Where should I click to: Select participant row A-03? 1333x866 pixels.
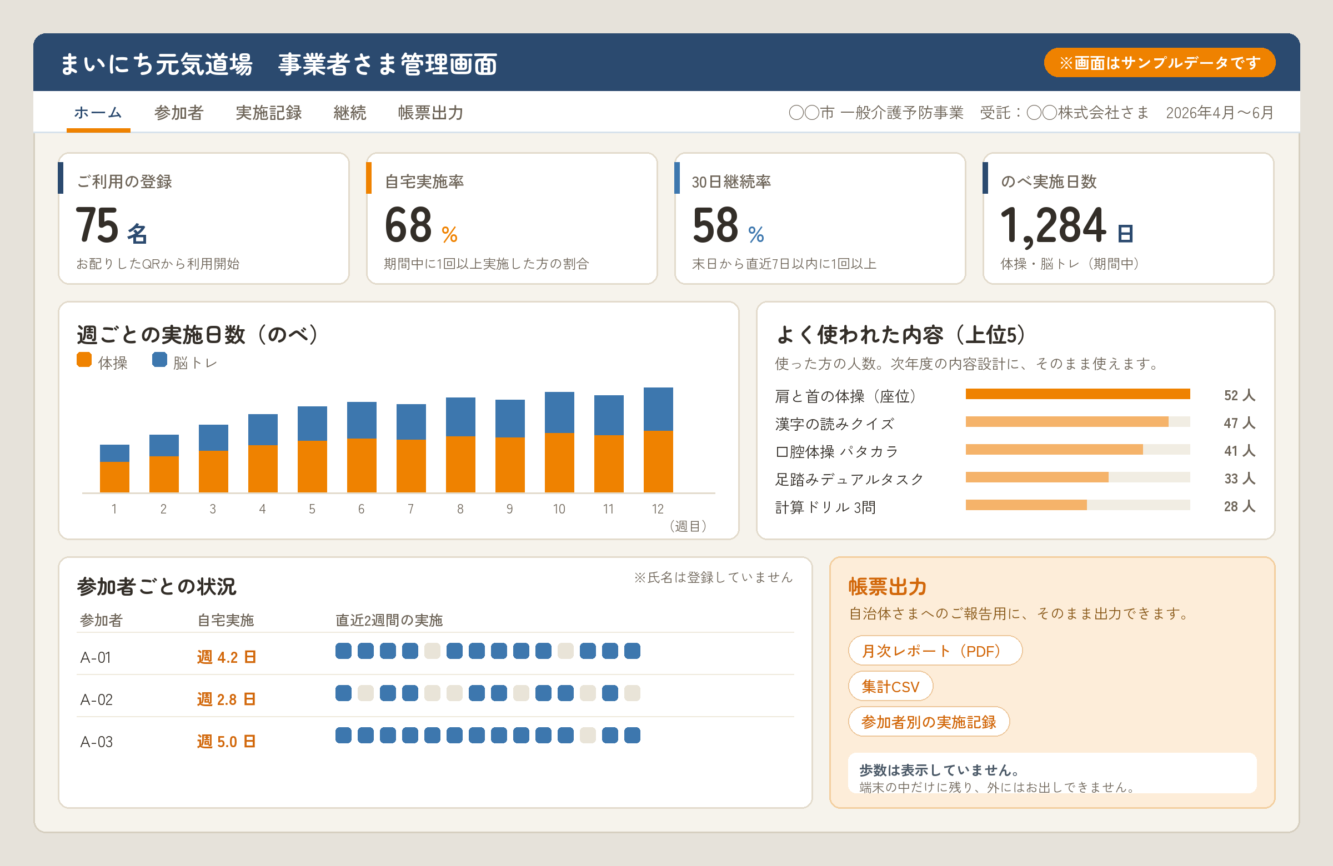coord(435,738)
